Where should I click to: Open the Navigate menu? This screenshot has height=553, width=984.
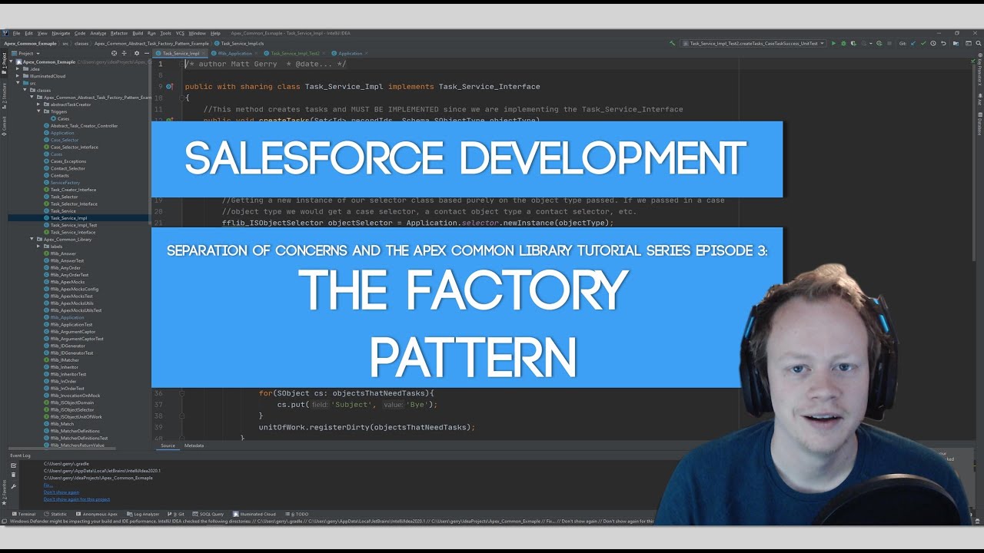pyautogui.click(x=61, y=33)
